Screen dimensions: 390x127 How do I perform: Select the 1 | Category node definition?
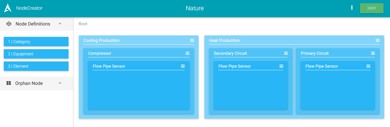36,42
